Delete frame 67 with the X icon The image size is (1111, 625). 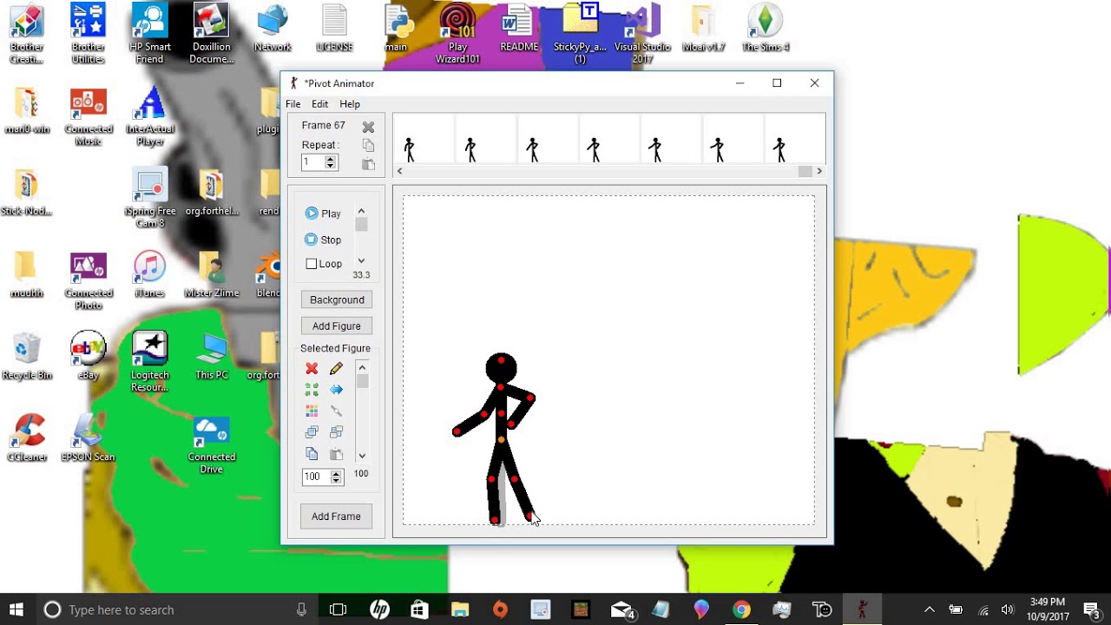pos(368,127)
